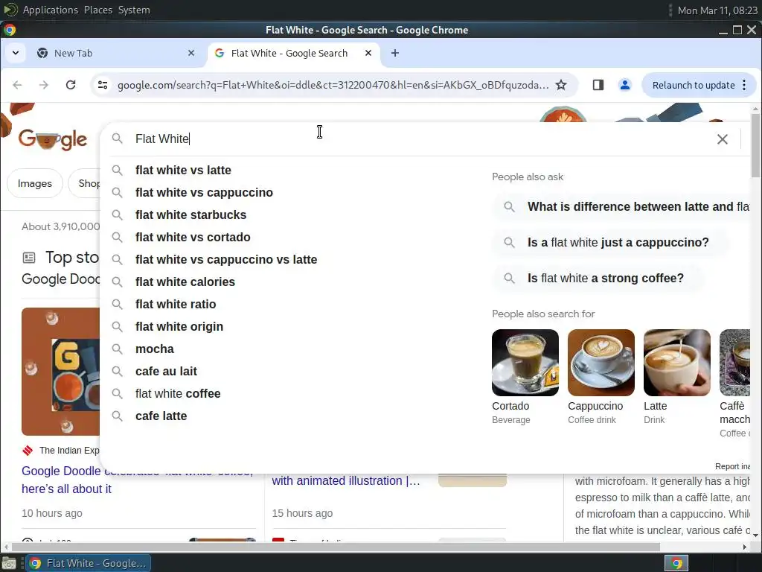Select the Images search filter
762x572 pixels.
point(35,183)
